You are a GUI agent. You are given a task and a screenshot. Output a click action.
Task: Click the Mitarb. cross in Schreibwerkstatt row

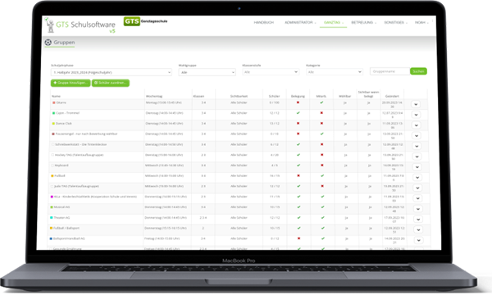(321, 144)
